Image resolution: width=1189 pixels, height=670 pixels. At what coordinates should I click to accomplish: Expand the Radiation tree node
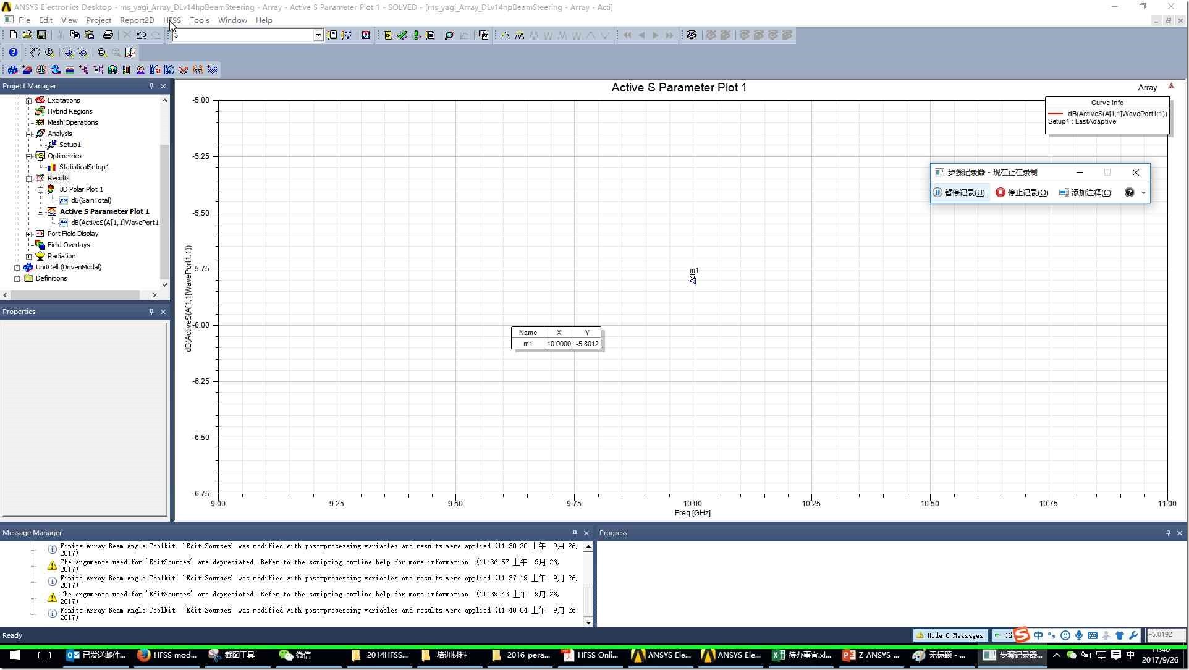[x=29, y=256]
